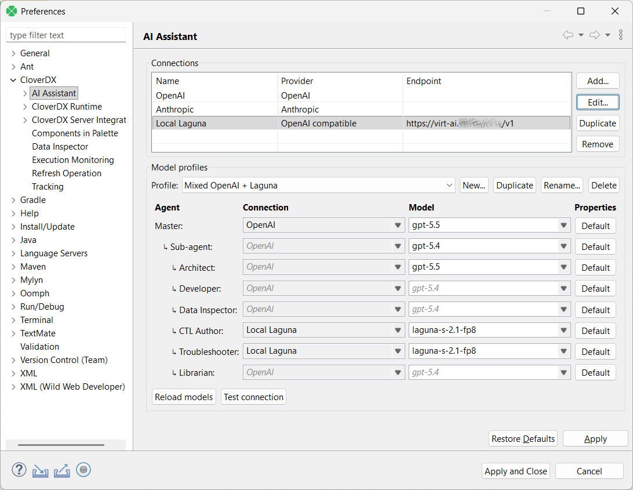Select the Anthropic connection row
The width and height of the screenshot is (633, 490).
[361, 110]
